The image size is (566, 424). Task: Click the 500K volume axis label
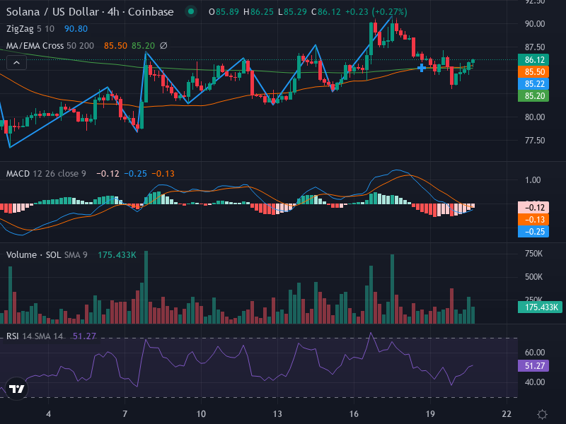click(533, 277)
